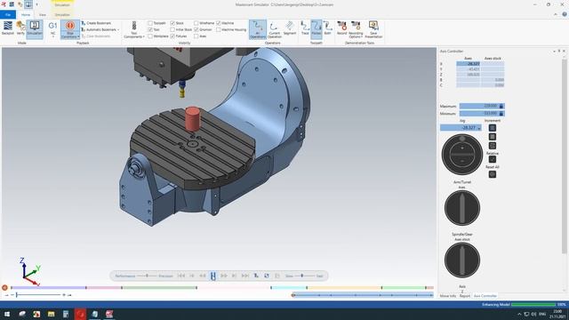The height and width of the screenshot is (320, 569).
Task: Open the Move Info tab
Action: pyautogui.click(x=448, y=296)
